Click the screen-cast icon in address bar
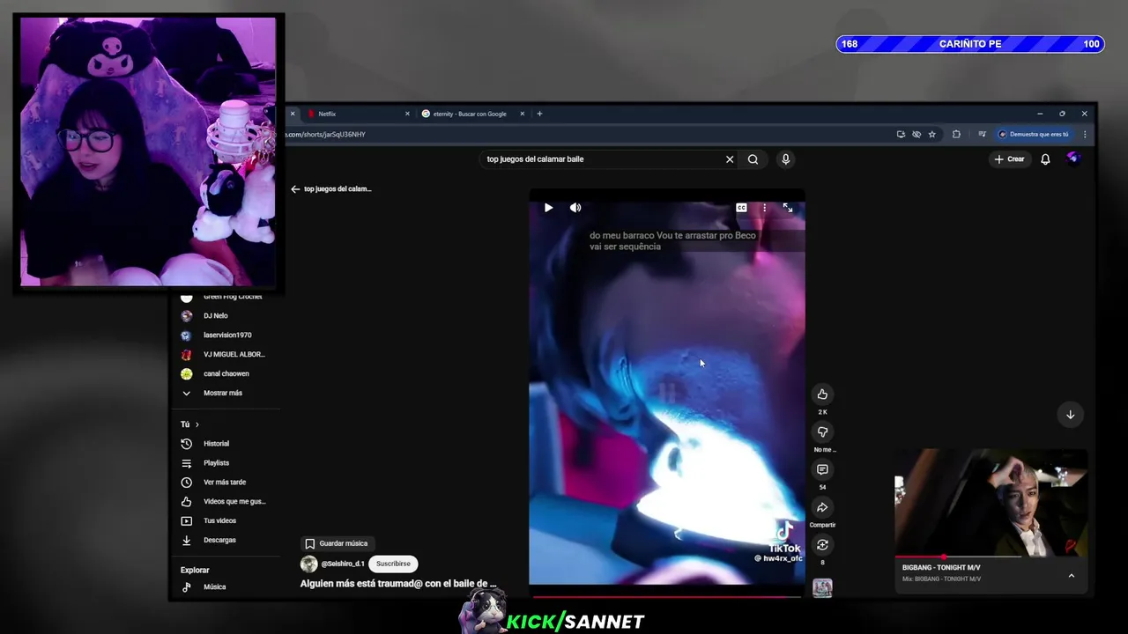 901,135
